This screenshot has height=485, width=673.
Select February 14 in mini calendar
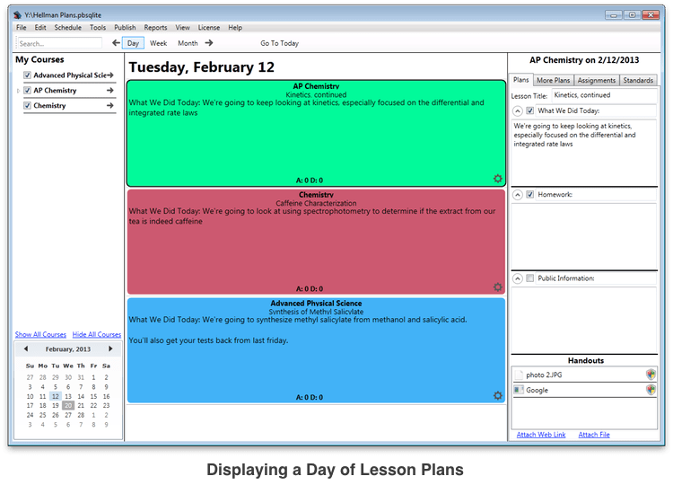(81, 396)
